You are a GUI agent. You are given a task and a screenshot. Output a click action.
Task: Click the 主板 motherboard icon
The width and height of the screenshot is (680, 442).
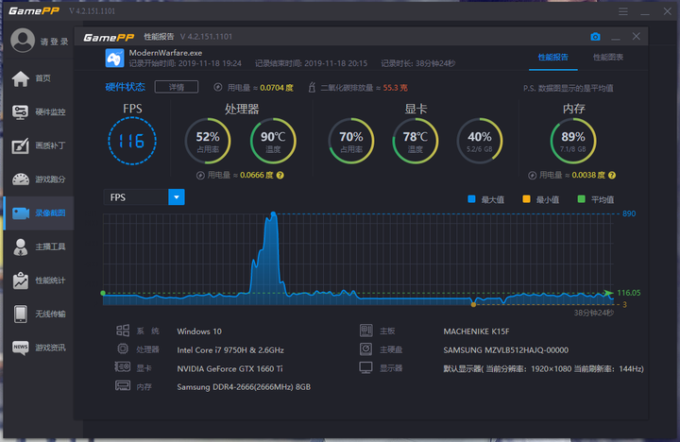tap(366, 331)
